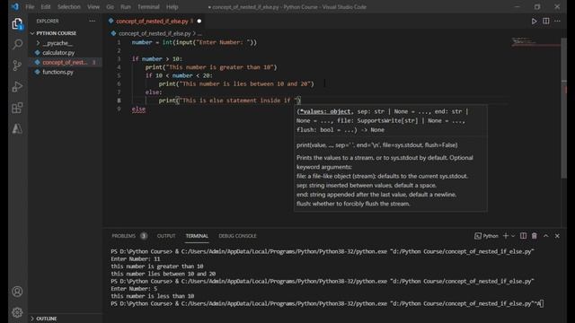
Task: Open the Terminal menu
Action: (x=148, y=6)
